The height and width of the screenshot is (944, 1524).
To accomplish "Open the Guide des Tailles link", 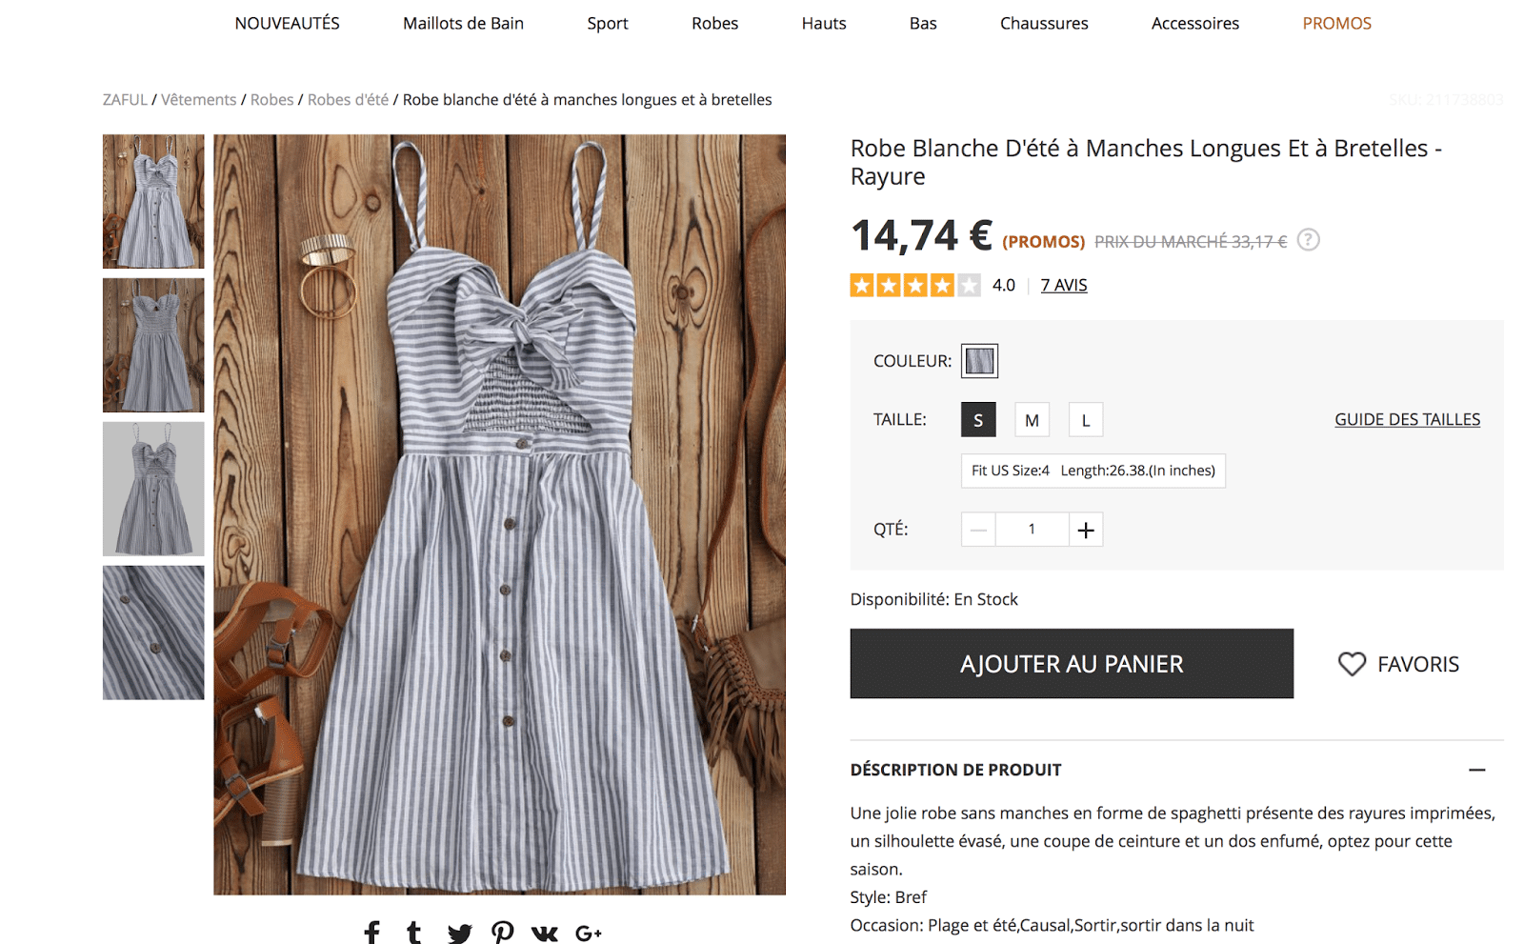I will [1407, 419].
